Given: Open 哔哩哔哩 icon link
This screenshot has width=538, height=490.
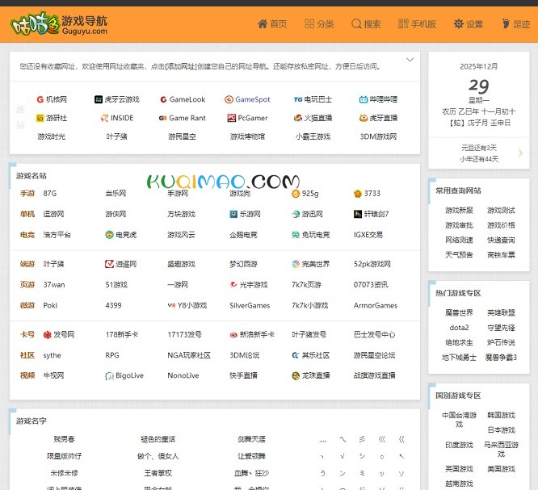Looking at the screenshot, I should pyautogui.click(x=378, y=99).
